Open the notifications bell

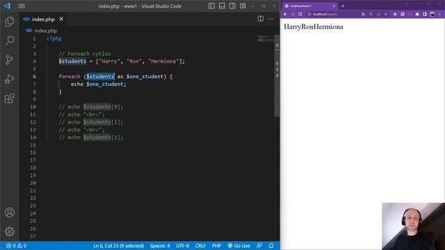click(271, 246)
